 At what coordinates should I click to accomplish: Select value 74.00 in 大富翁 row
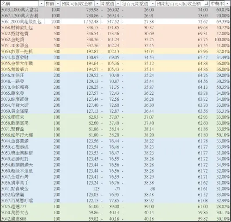(x=183, y=10)
